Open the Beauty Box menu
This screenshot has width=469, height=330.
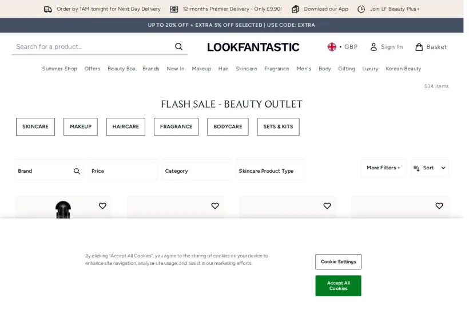pos(121,69)
